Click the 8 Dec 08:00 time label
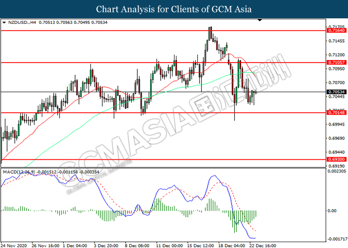348x248 pixels. [x=137, y=246]
